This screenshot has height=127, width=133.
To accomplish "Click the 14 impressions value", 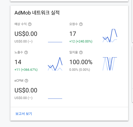I will [18, 62].
